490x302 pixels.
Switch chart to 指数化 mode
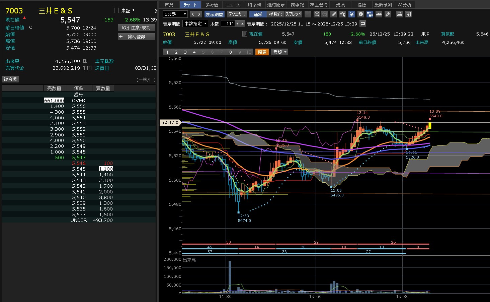pyautogui.click(x=275, y=14)
